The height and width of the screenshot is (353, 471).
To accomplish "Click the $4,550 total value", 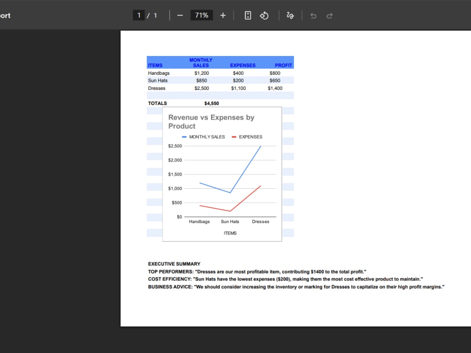I will click(x=211, y=103).
